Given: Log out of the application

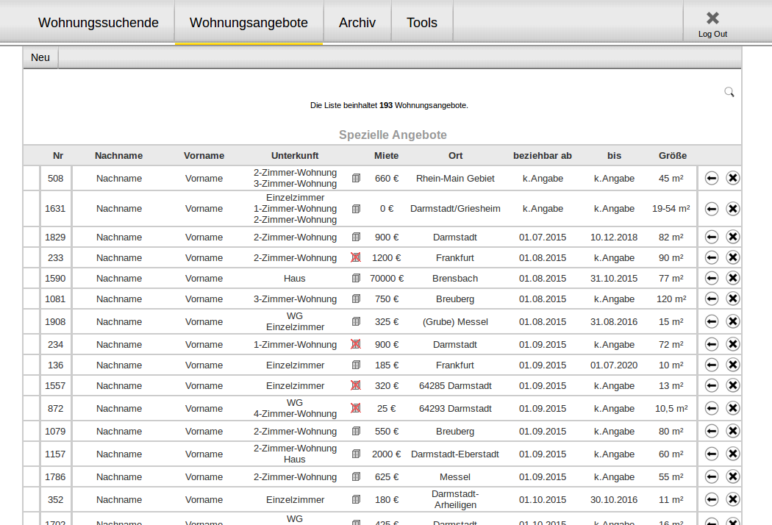Looking at the screenshot, I should pyautogui.click(x=712, y=24).
